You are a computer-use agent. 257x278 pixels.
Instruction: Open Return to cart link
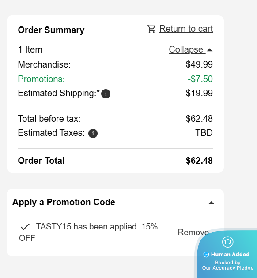click(x=186, y=29)
